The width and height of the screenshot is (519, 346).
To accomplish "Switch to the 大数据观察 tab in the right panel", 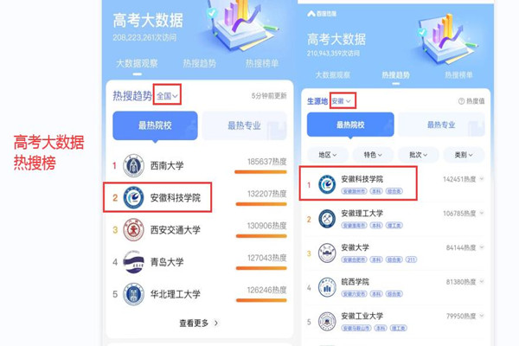I will (332, 75).
